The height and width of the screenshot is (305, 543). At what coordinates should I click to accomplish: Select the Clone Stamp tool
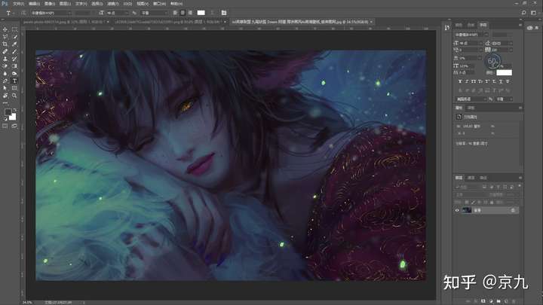[5, 59]
